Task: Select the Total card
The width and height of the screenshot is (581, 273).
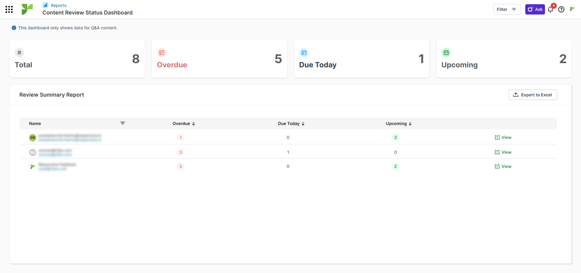Action: click(77, 59)
